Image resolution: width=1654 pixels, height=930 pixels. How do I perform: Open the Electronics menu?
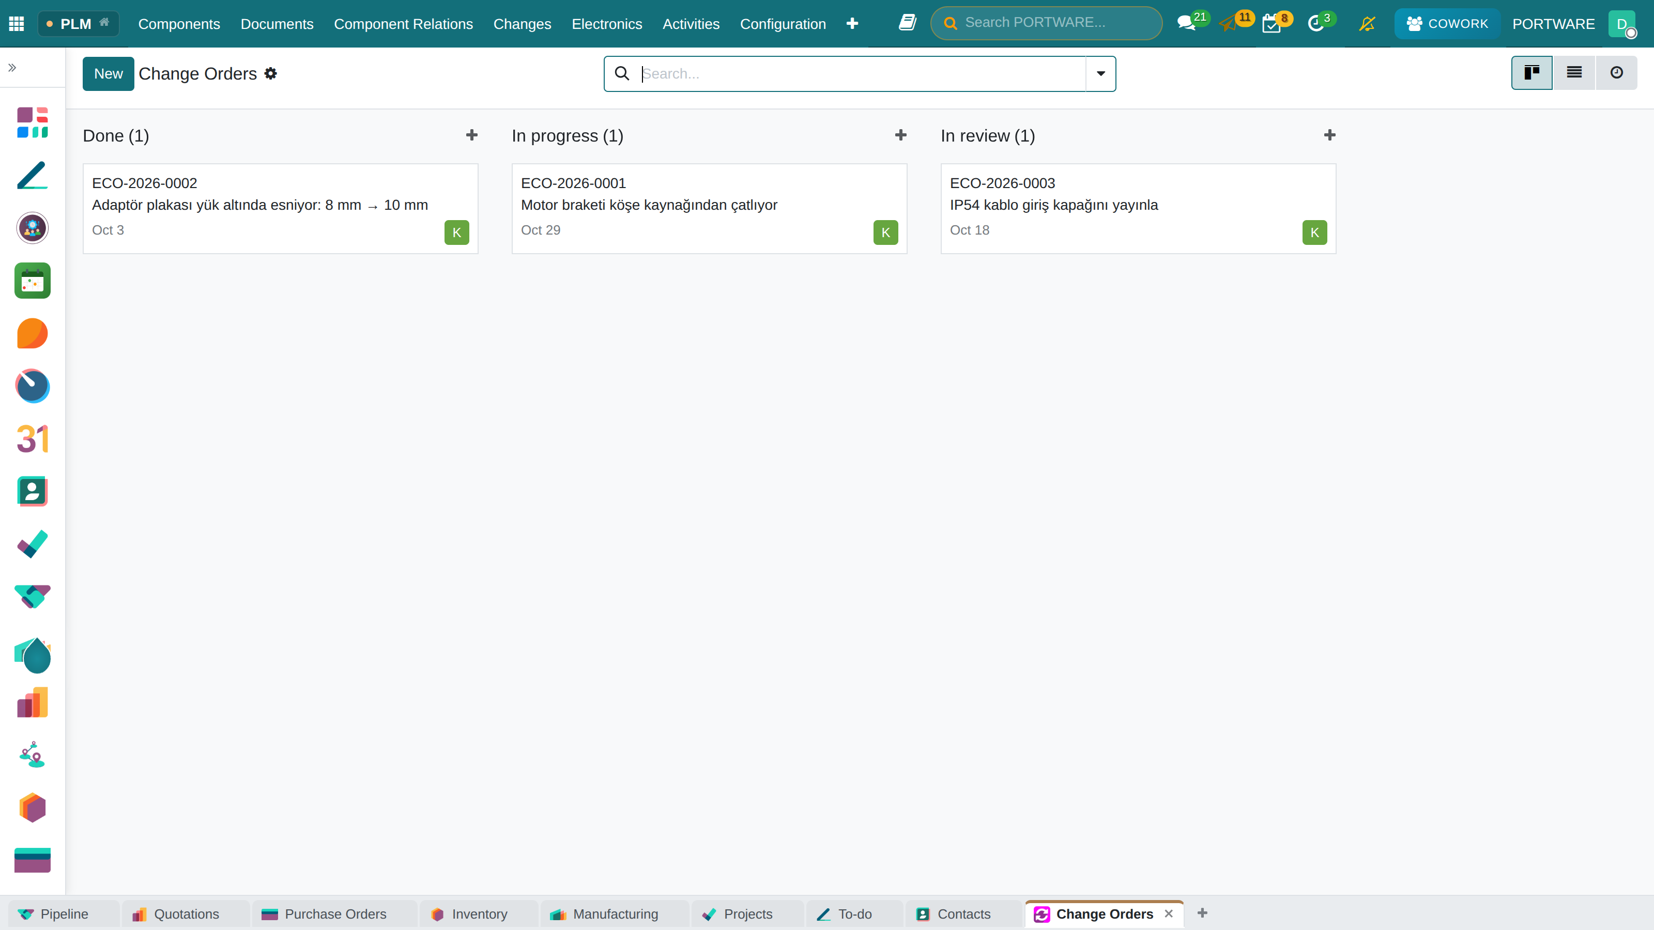click(607, 24)
